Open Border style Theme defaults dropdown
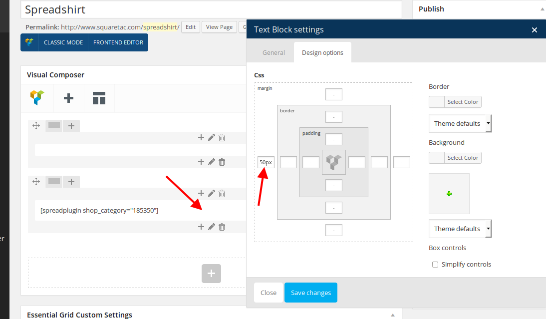The image size is (546, 319). tap(460, 123)
